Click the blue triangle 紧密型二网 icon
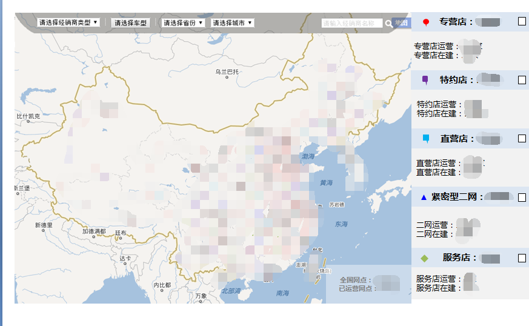This screenshot has width=529, height=326. (424, 198)
